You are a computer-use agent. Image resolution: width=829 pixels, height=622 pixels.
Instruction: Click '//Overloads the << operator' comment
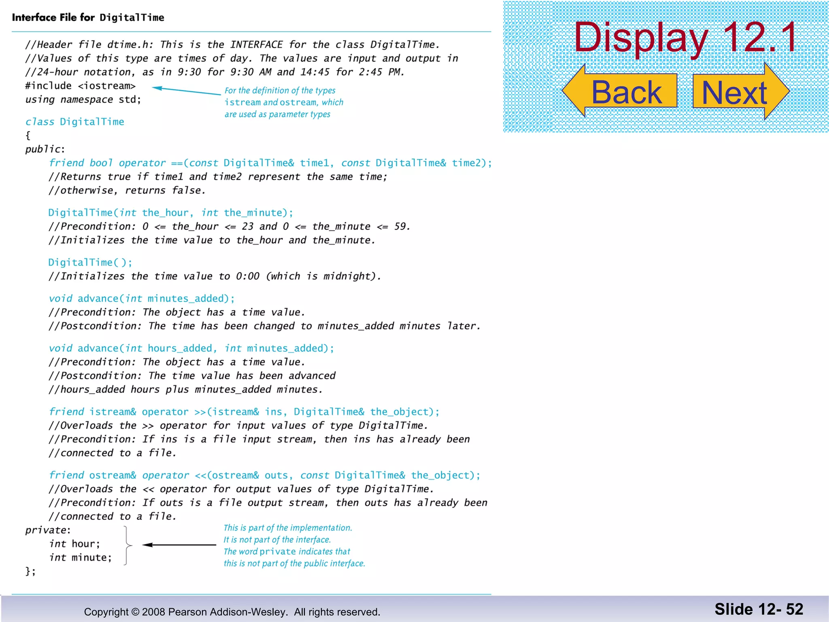click(x=241, y=489)
